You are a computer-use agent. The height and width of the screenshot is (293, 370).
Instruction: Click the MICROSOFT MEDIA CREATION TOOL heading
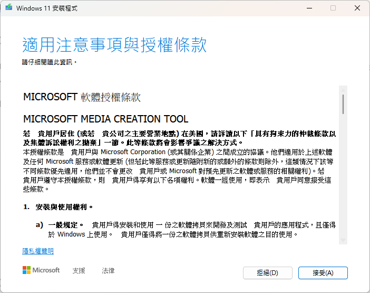coord(105,119)
